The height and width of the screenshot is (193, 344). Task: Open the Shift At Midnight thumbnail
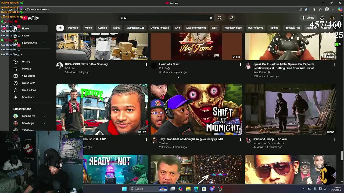(196, 109)
